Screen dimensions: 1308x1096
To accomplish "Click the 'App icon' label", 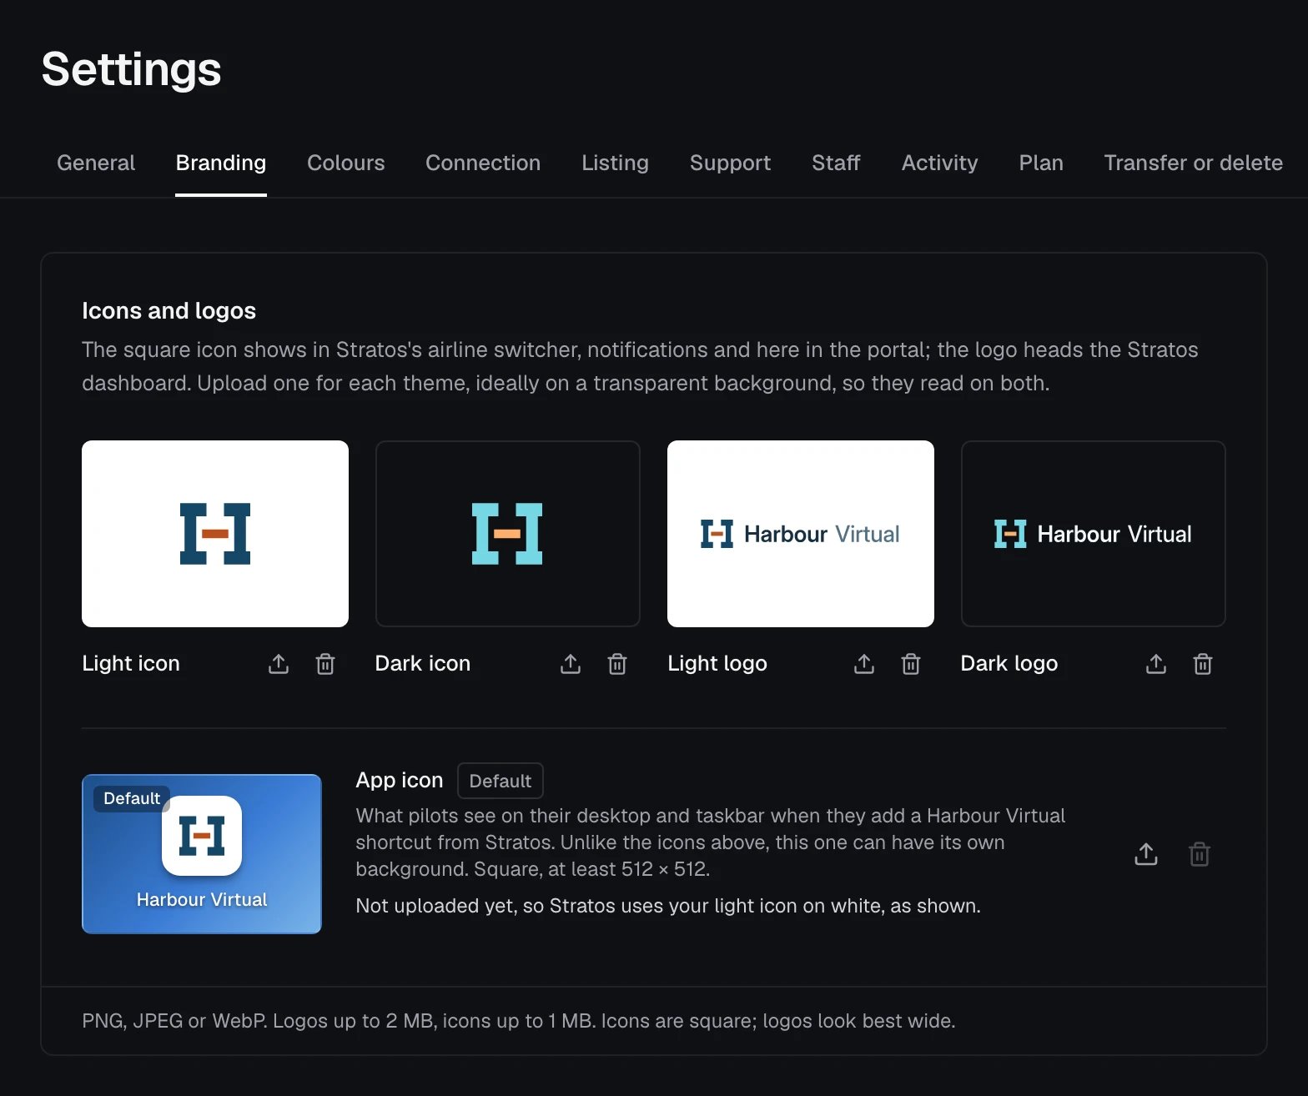I will coord(400,780).
